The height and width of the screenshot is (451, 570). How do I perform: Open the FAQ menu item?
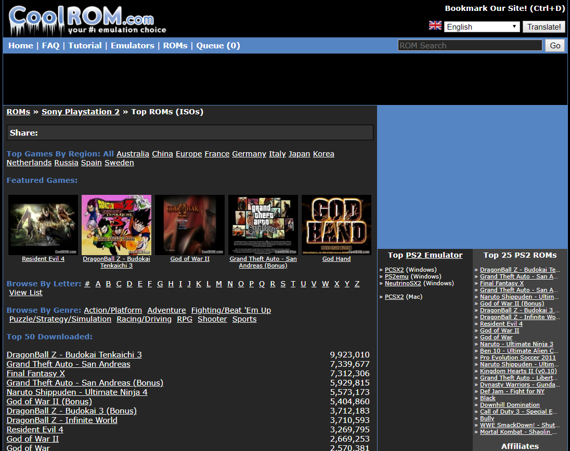point(50,46)
